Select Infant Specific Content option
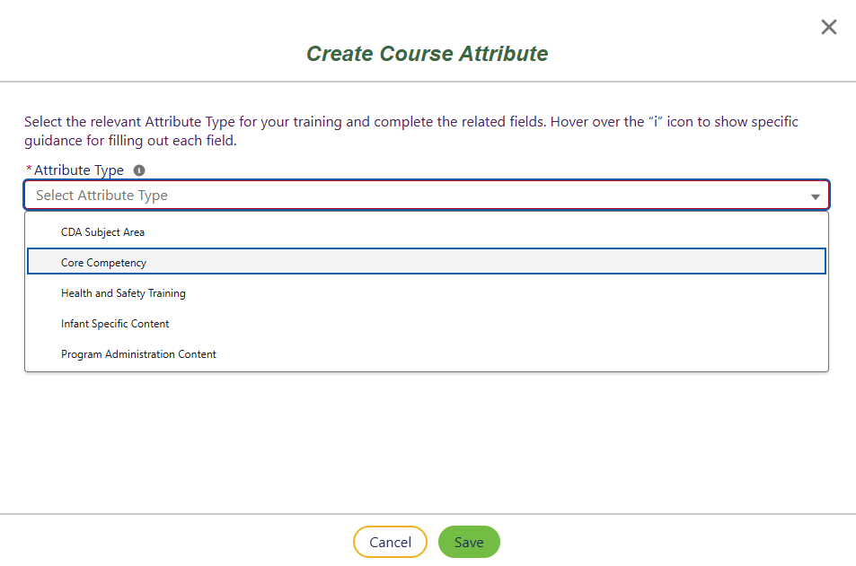Screen dimensions: 856x566 coord(427,324)
